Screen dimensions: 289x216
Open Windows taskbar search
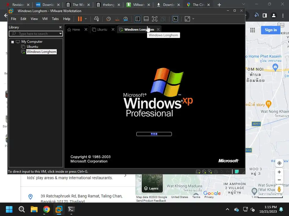coord(21,209)
